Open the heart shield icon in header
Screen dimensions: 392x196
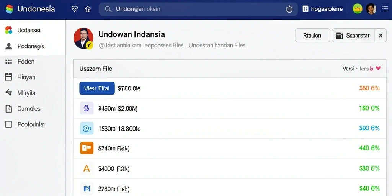coord(75,9)
